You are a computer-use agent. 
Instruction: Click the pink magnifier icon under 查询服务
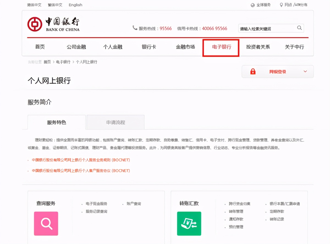point(46,224)
